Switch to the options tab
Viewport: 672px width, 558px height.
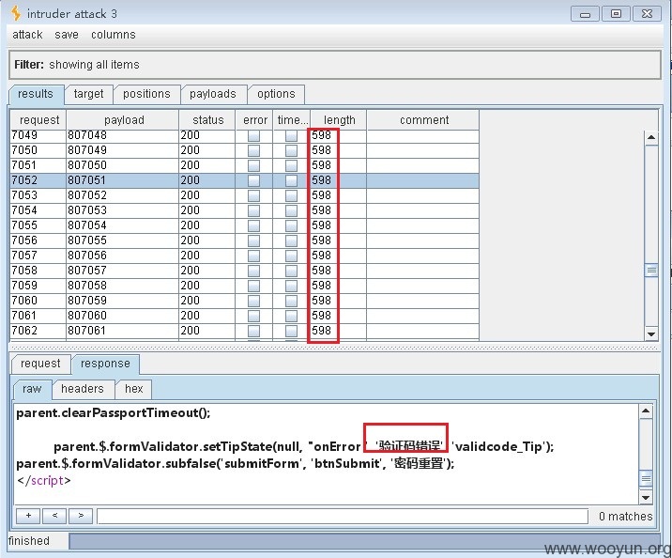276,94
